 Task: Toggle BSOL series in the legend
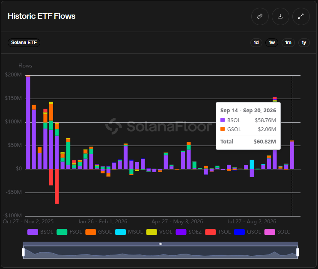pos(40,232)
